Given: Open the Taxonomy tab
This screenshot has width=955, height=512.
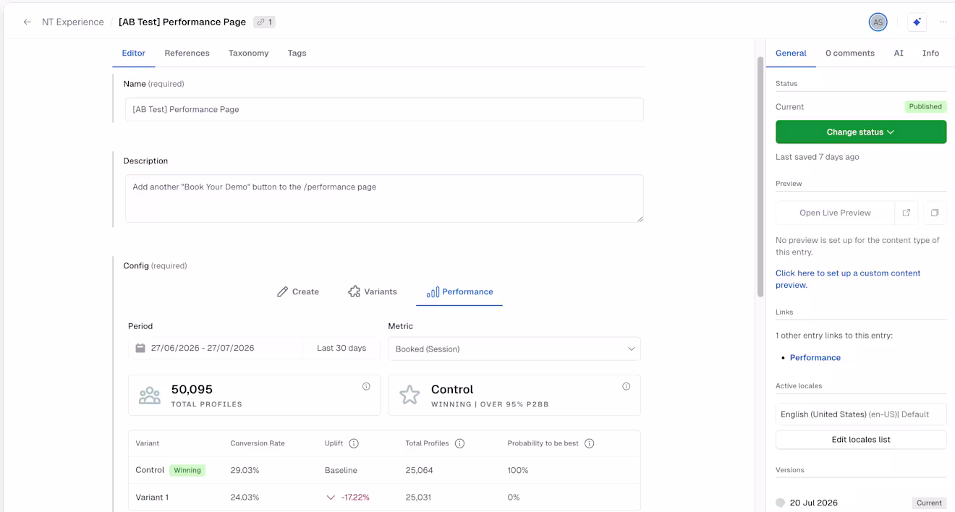Looking at the screenshot, I should coord(248,53).
